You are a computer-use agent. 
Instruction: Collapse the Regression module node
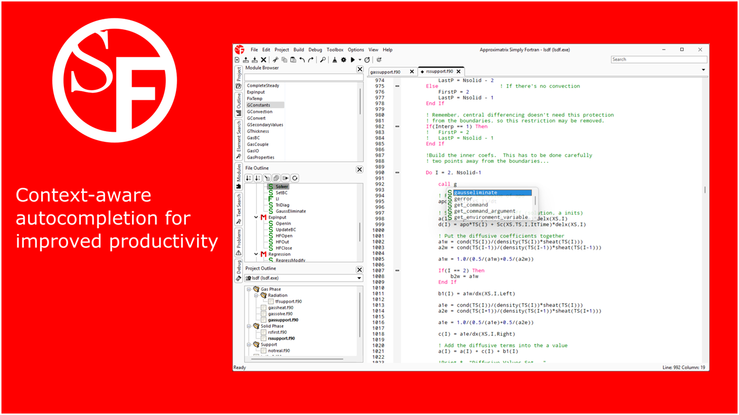click(256, 254)
